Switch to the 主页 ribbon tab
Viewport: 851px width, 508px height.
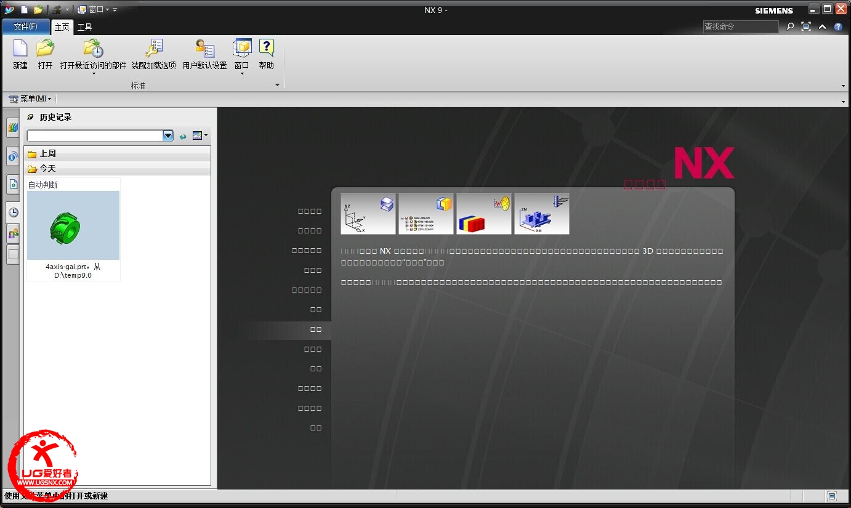62,27
